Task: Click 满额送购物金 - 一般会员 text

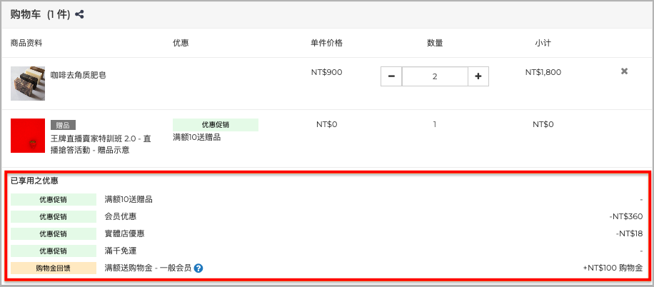Action: (x=148, y=268)
